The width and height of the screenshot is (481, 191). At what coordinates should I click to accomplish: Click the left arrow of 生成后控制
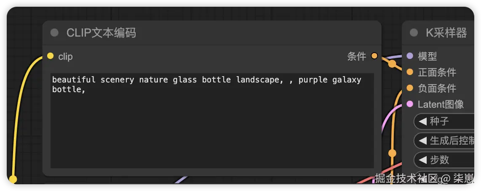click(x=423, y=141)
